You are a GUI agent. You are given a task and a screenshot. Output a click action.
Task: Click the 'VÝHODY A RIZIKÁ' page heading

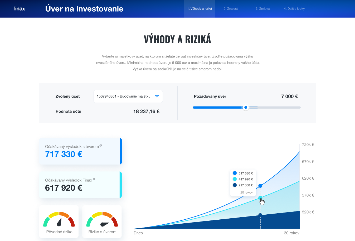177,39
